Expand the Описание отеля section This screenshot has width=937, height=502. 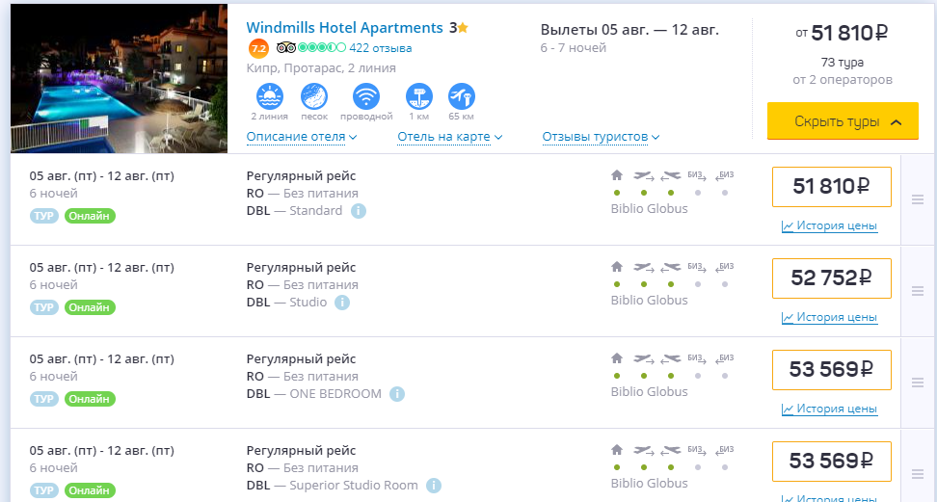pos(302,137)
